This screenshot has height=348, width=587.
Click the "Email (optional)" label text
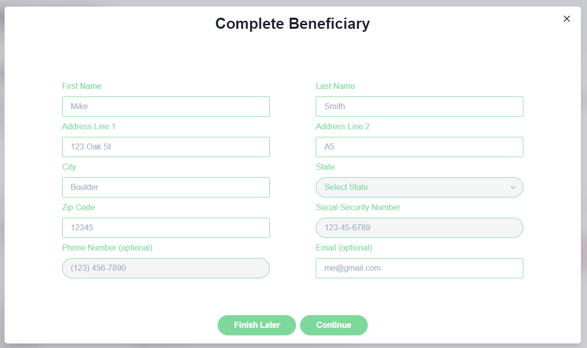[x=344, y=248]
